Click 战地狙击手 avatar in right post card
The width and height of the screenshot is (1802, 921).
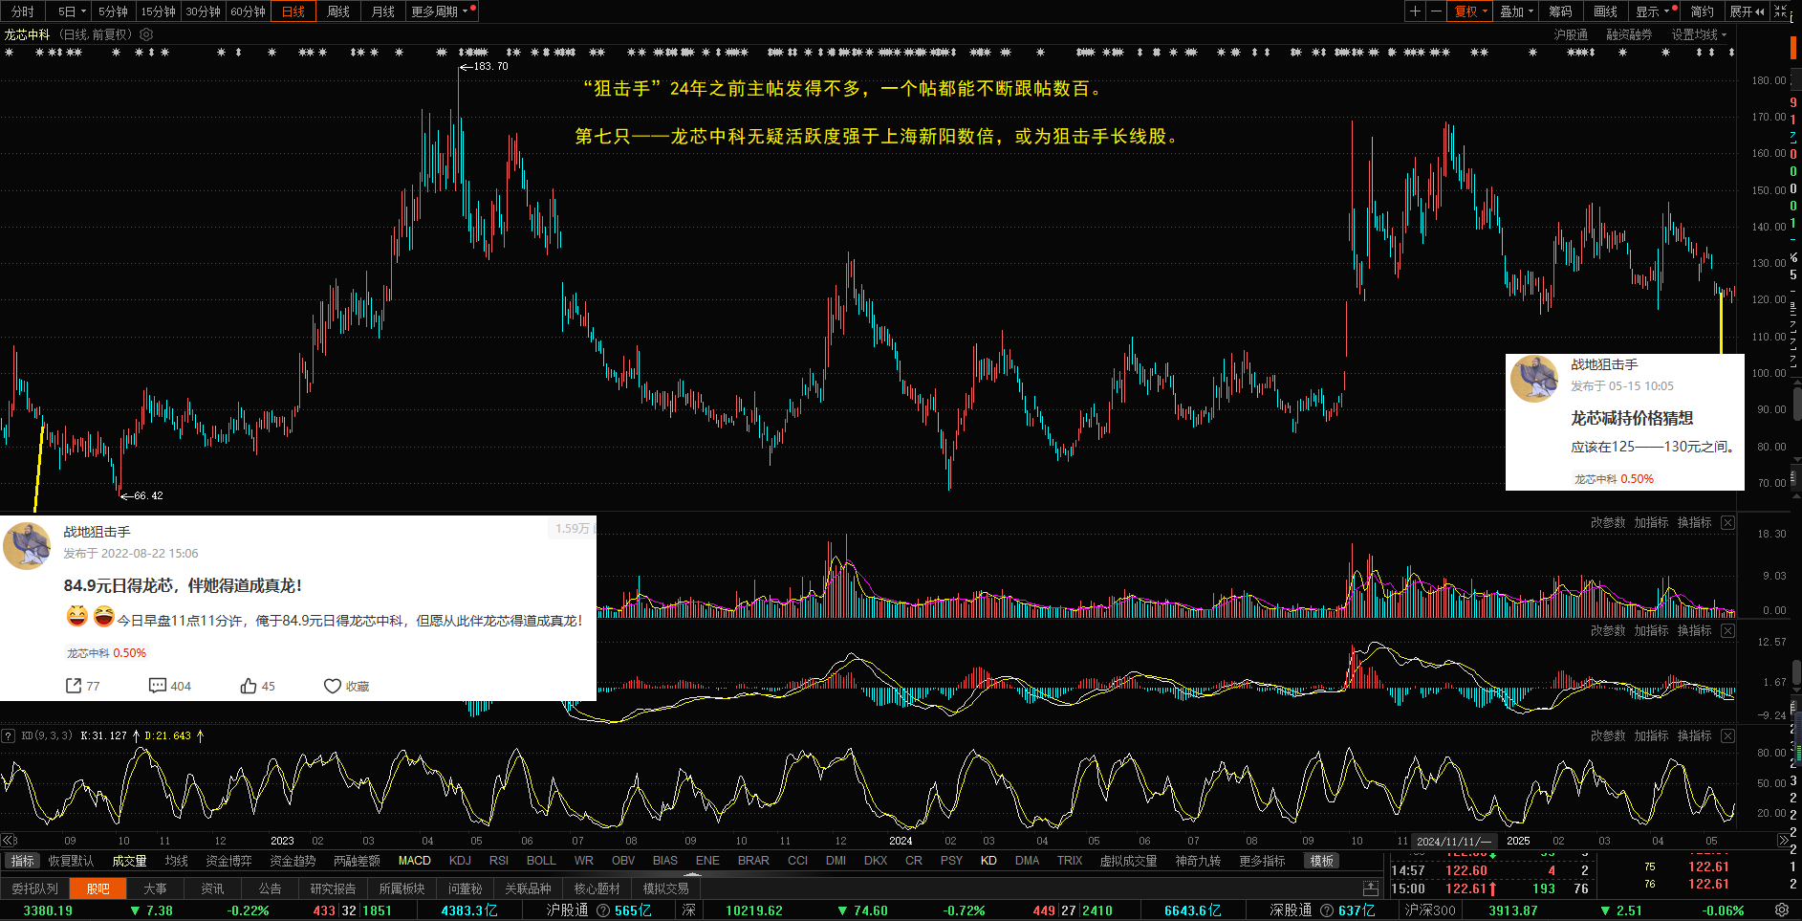pyautogui.click(x=1534, y=379)
